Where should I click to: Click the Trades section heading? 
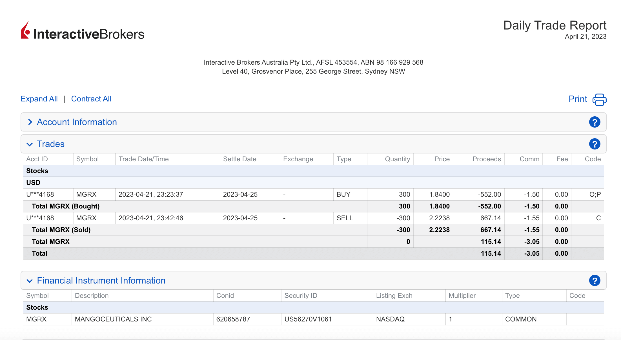pos(51,144)
